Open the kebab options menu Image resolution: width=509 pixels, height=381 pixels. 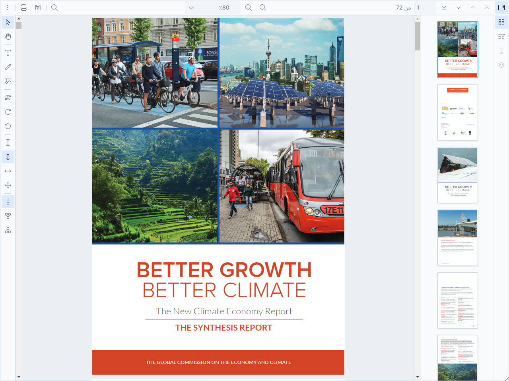tap(8, 8)
